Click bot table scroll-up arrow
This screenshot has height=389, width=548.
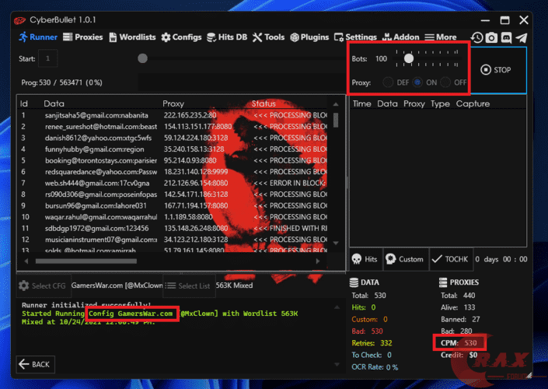[336, 104]
